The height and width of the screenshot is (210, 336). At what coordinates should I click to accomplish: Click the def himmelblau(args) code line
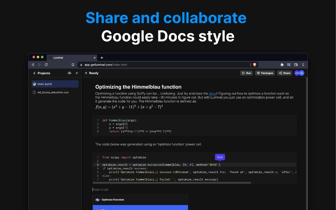point(120,121)
